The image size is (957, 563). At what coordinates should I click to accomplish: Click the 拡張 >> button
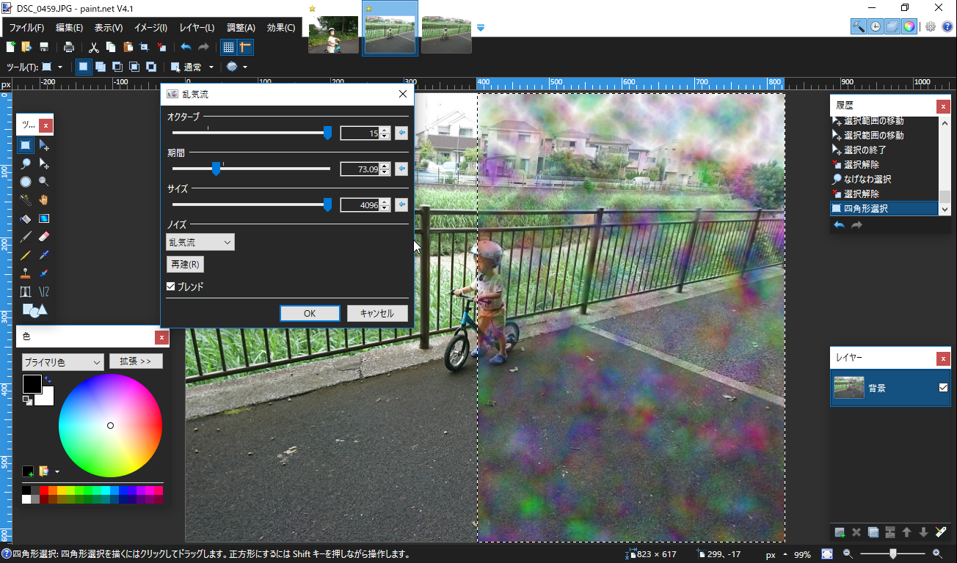pyautogui.click(x=136, y=361)
